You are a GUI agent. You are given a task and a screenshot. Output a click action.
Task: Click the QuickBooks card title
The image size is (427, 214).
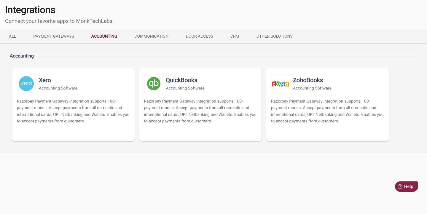point(181,80)
